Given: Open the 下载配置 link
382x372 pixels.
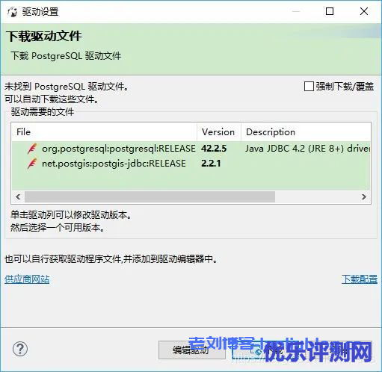Looking at the screenshot, I should click(360, 279).
